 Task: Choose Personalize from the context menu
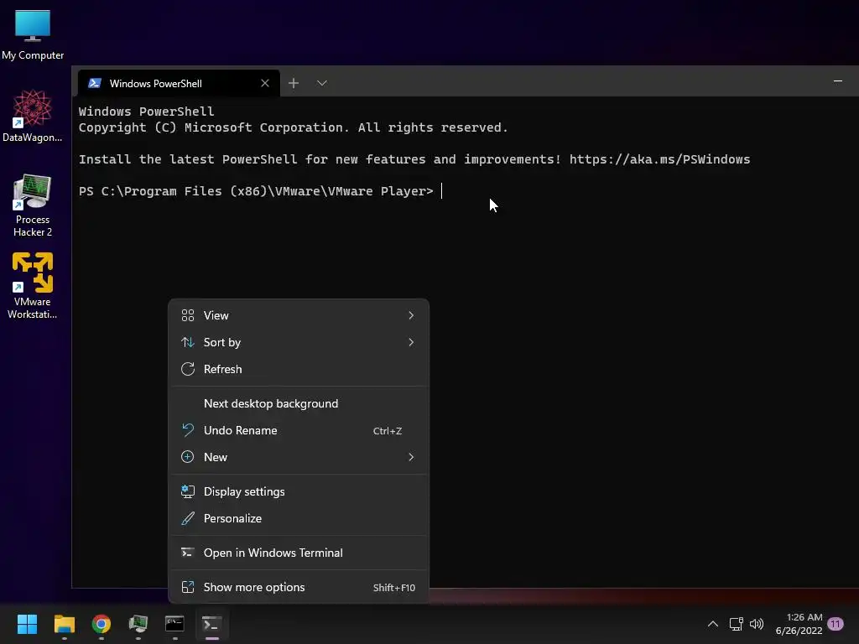(x=299, y=518)
